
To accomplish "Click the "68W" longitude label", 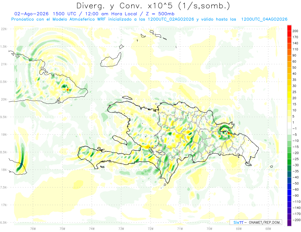I will [268, 229].
